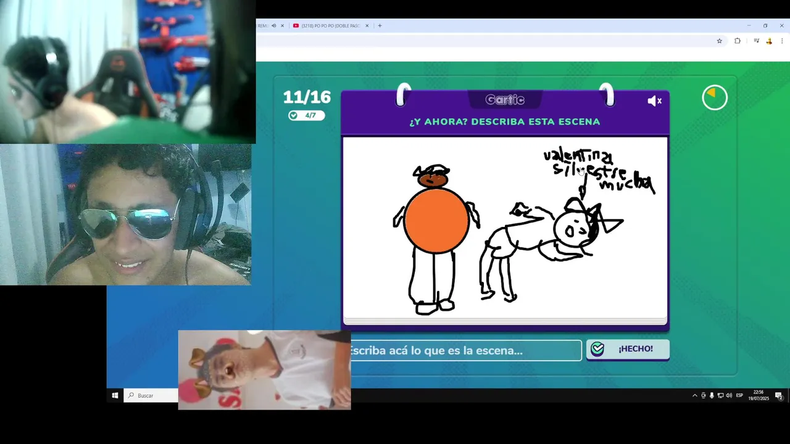This screenshot has height=444, width=790.
Task: Switch the ESP keyboard language indicator
Action: click(x=739, y=395)
